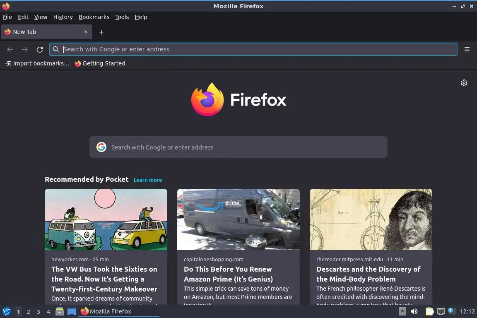The image size is (477, 318).
Task: Click the newyorker.com source text
Action: coord(70,259)
